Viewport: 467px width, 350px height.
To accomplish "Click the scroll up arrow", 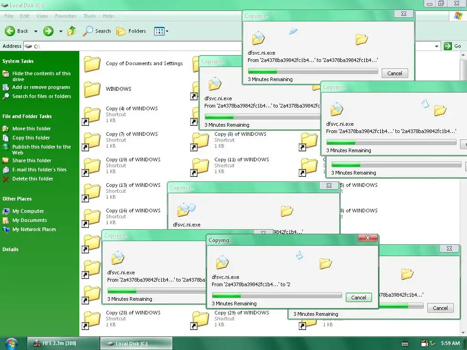I will pos(463,55).
